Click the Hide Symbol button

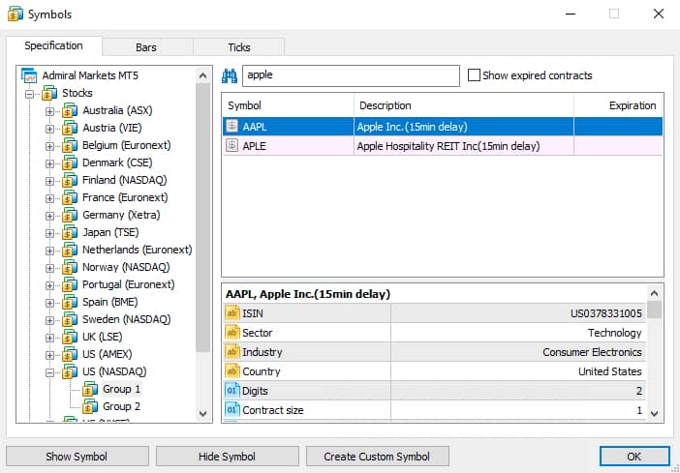tap(228, 457)
